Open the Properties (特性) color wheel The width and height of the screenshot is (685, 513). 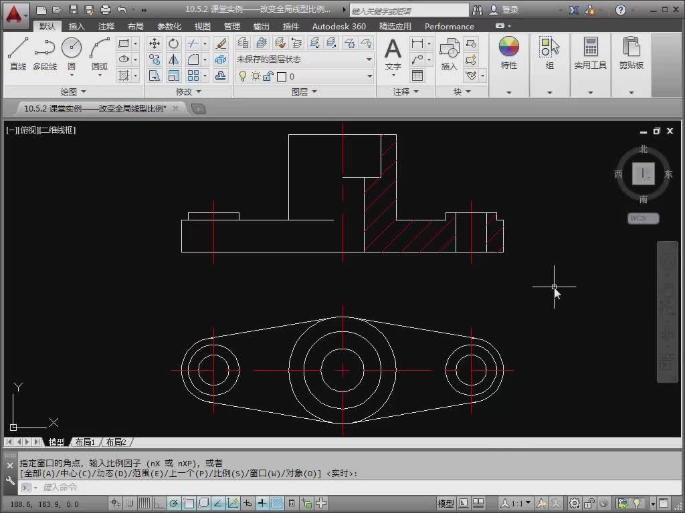point(509,47)
